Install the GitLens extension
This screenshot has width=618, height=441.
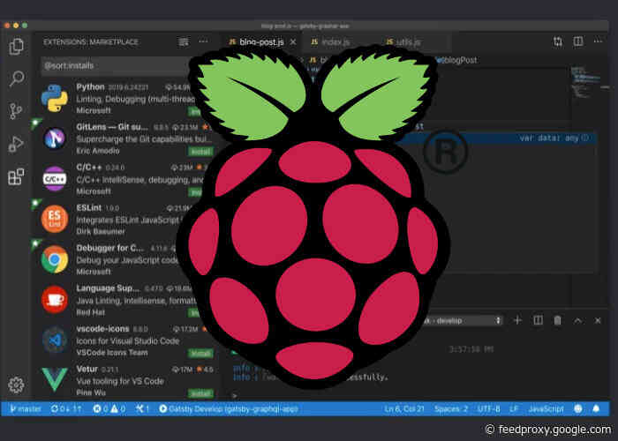pyautogui.click(x=200, y=151)
